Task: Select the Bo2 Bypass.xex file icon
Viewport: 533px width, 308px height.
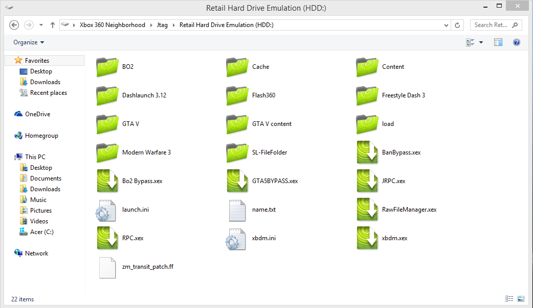Action: 107,181
